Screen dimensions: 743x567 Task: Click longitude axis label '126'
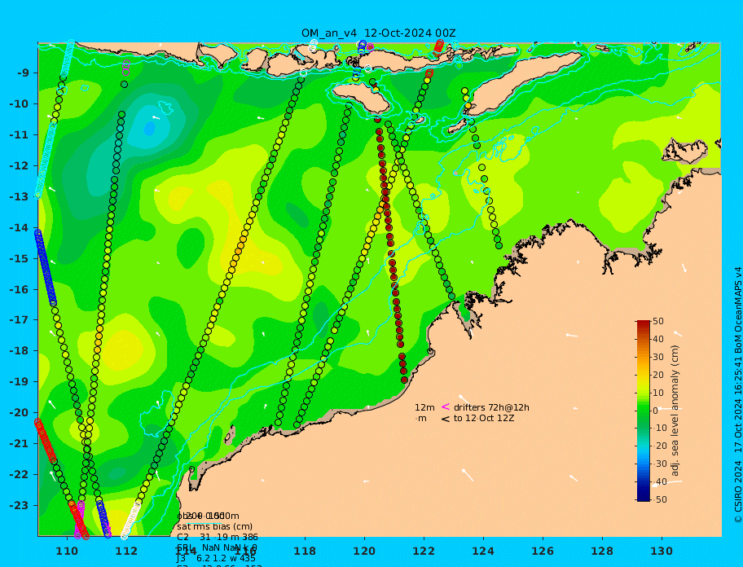pyautogui.click(x=543, y=552)
